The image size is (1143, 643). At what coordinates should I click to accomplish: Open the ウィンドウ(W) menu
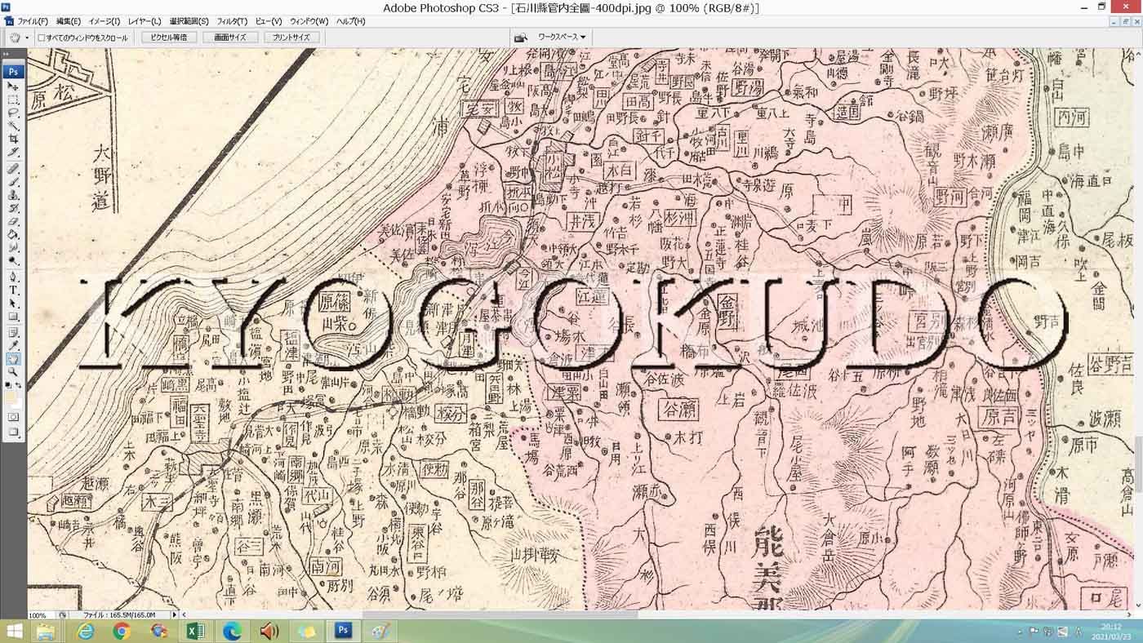309,21
